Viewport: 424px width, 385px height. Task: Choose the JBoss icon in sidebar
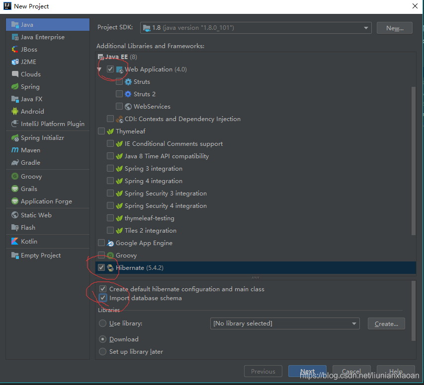[x=15, y=50]
